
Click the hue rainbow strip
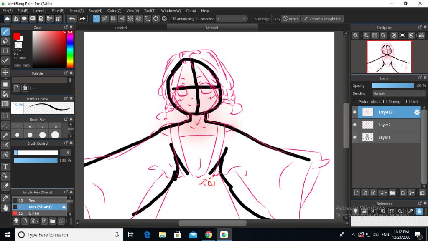(70, 49)
